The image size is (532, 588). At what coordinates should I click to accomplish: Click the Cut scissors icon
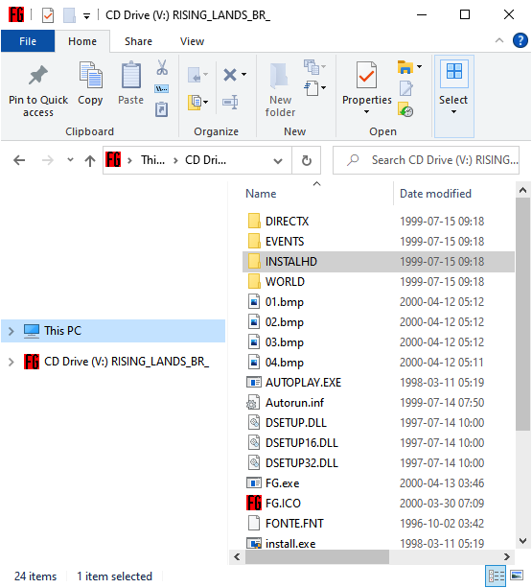[162, 67]
